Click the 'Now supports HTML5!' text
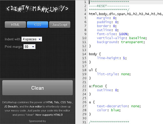This screenshot has height=124, width=163. coord(49,115)
